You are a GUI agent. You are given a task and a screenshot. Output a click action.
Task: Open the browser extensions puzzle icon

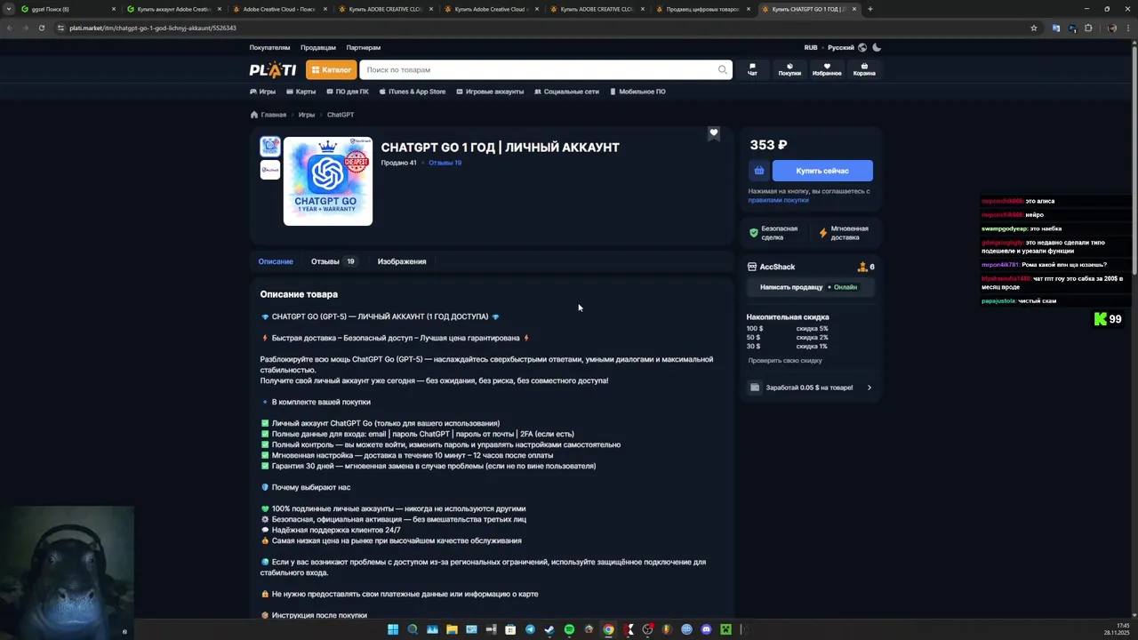click(x=1088, y=28)
